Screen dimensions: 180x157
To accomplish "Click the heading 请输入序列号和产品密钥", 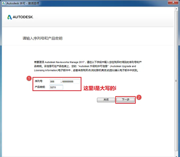I will pyautogui.click(x=42, y=38).
